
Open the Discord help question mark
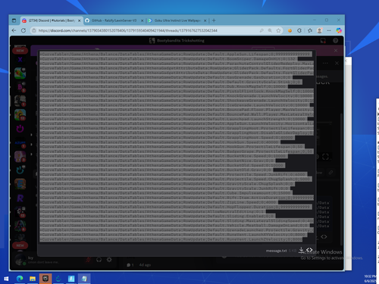[336, 40]
